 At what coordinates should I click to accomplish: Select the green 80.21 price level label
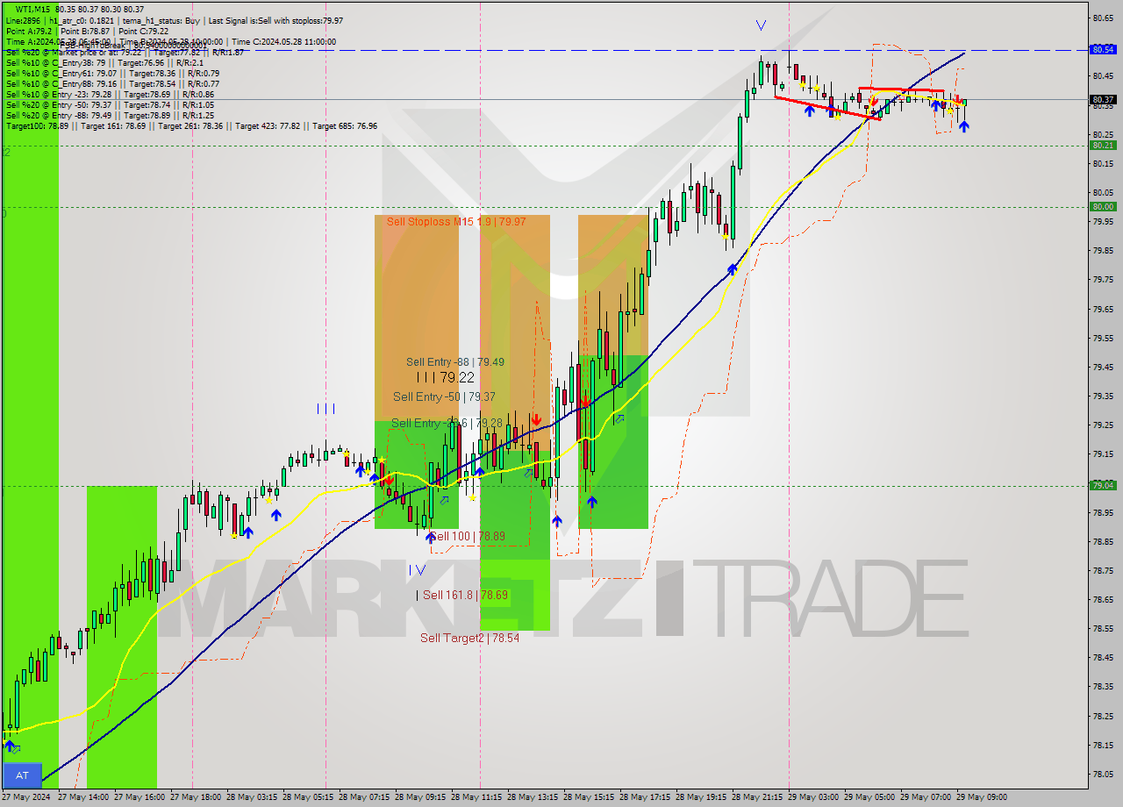point(1103,146)
